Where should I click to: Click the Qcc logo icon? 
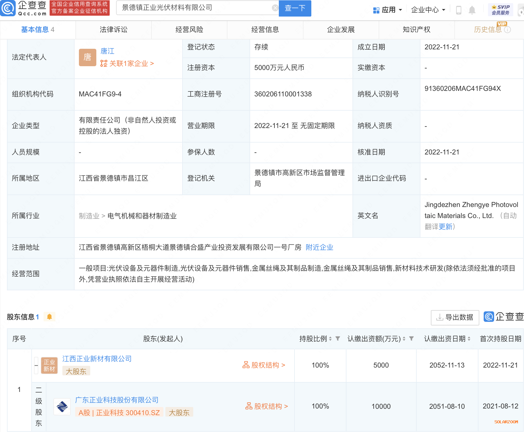click(x=8, y=8)
